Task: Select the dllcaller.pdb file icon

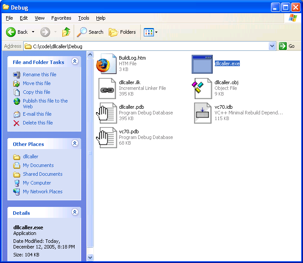Action: pyautogui.click(x=107, y=113)
